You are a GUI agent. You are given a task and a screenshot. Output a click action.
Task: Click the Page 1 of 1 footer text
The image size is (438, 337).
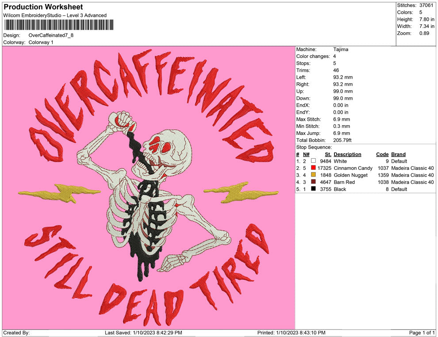point(422,333)
